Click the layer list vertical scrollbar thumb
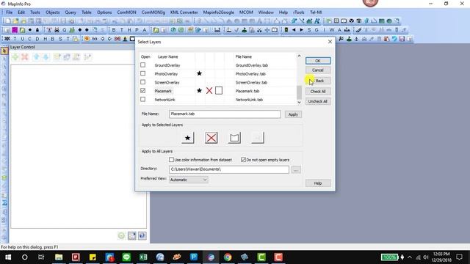The image size is (470, 264). 299,92
